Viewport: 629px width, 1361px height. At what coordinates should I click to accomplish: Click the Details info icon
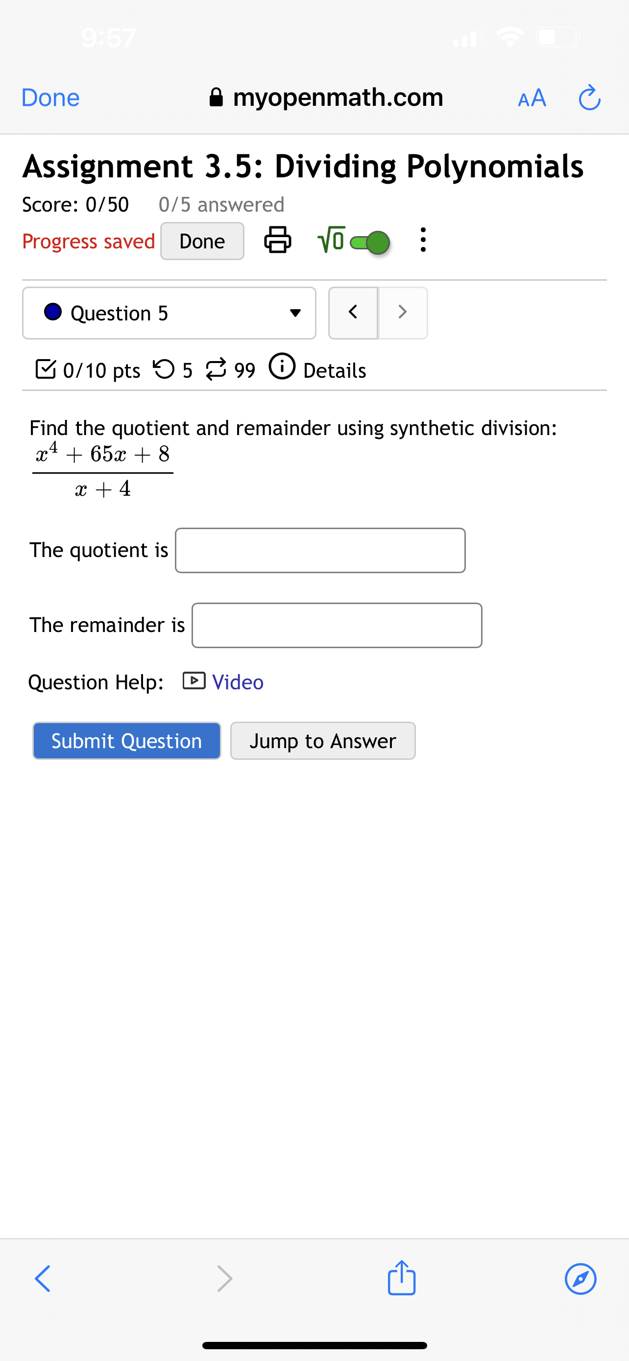tap(283, 369)
